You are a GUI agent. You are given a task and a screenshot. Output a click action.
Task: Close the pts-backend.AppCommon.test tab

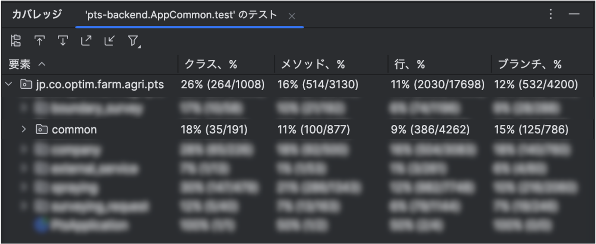[292, 16]
